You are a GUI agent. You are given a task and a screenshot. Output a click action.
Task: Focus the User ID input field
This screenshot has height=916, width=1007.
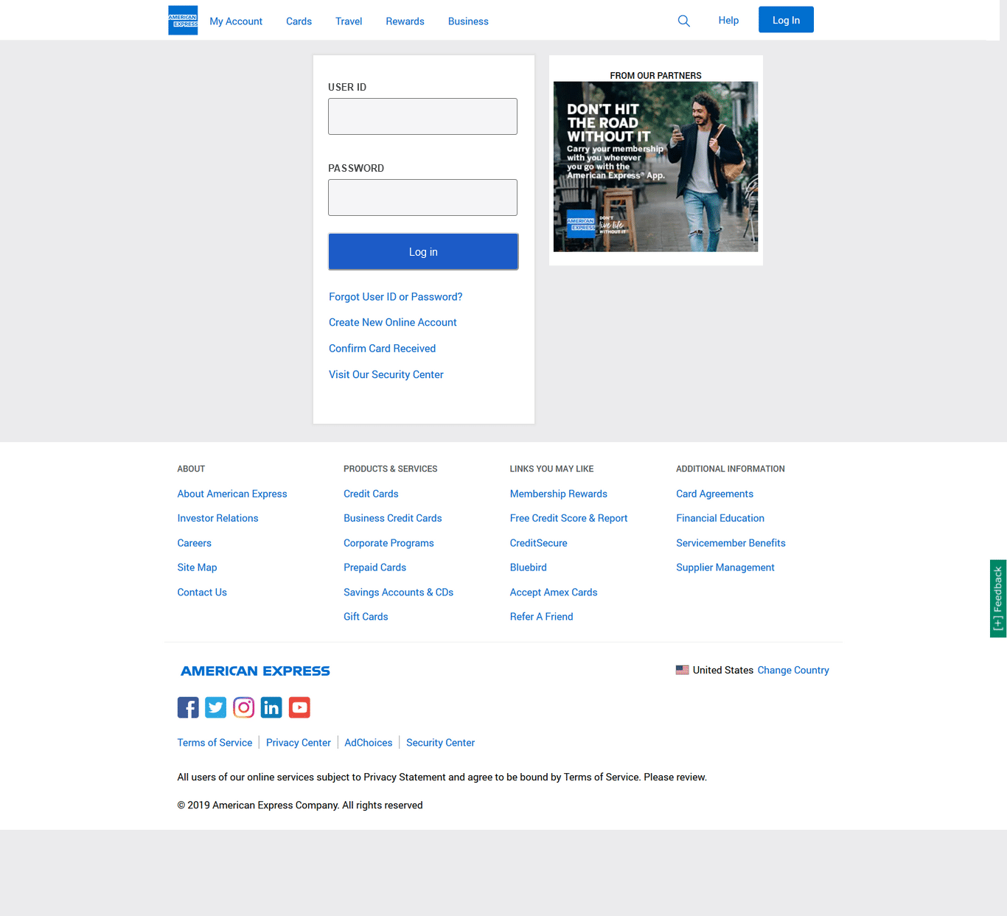422,116
